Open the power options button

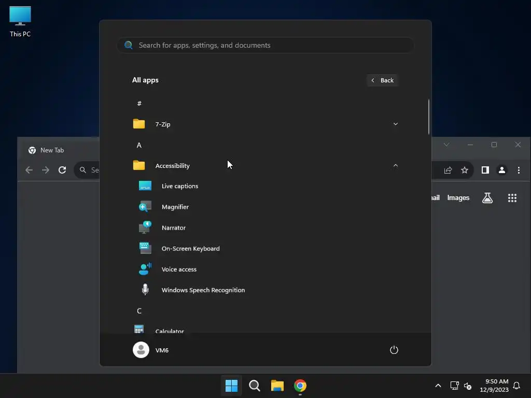coord(394,350)
